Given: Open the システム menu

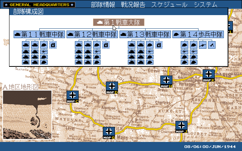Looking at the screenshot, I should coord(206,5).
